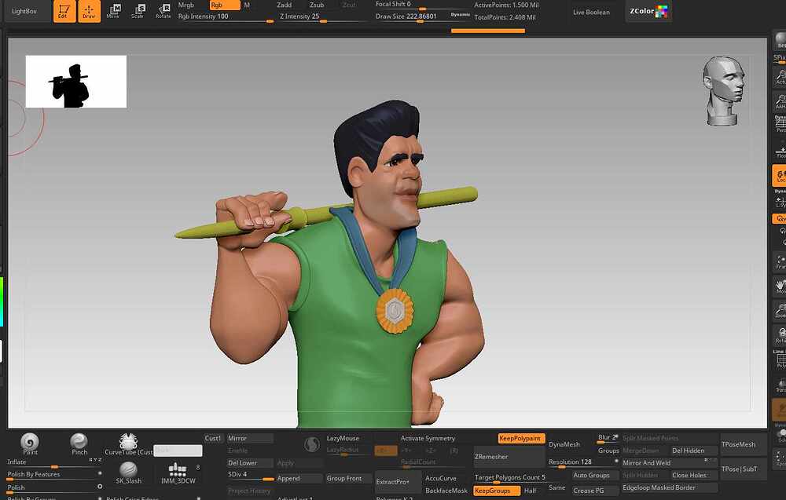Click the stroke icon beside LazyMouse
Viewport: 786px width, 500px height.
(312, 444)
